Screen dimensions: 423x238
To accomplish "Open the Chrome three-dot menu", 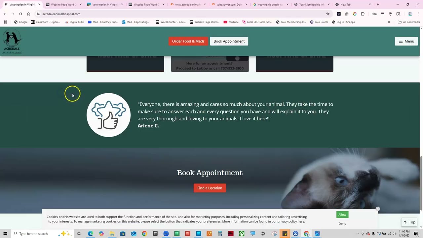I will click(418, 14).
